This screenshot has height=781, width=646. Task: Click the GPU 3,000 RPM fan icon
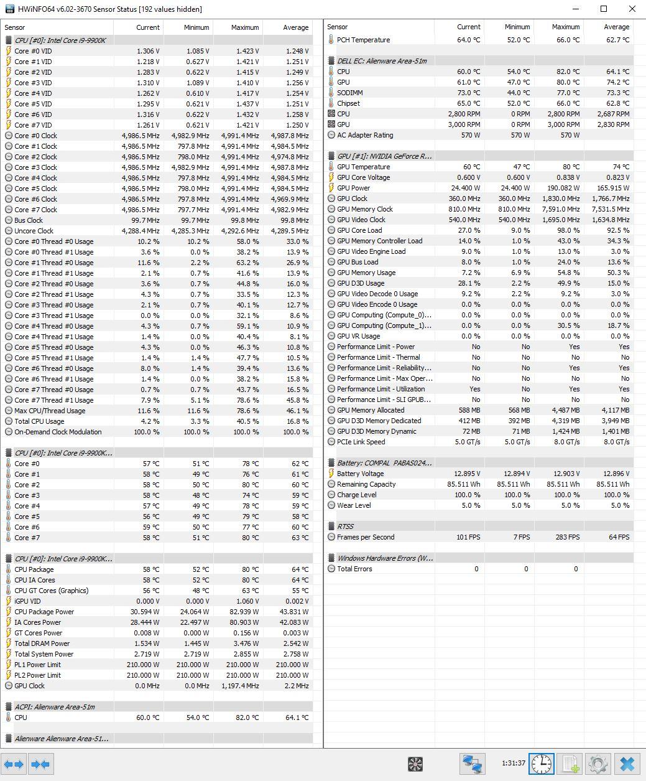pos(331,124)
